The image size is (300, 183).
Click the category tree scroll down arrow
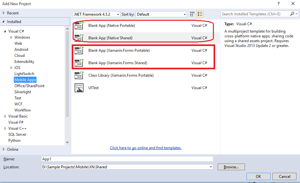(67, 142)
